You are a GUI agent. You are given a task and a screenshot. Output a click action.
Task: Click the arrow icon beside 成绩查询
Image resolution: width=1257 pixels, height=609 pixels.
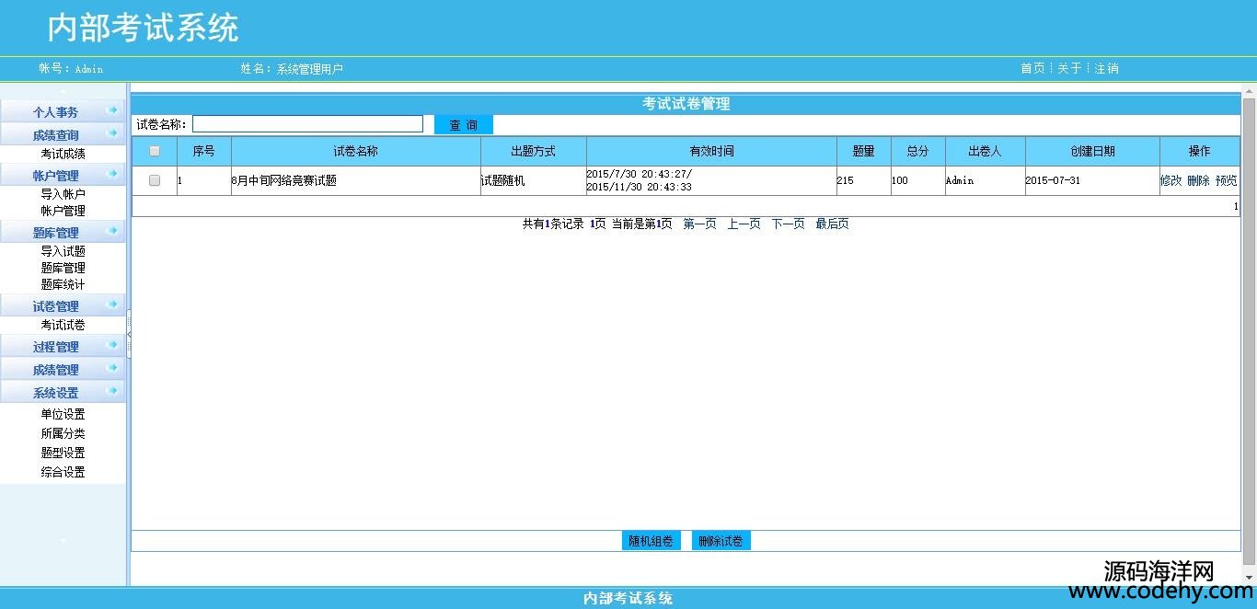(x=113, y=134)
